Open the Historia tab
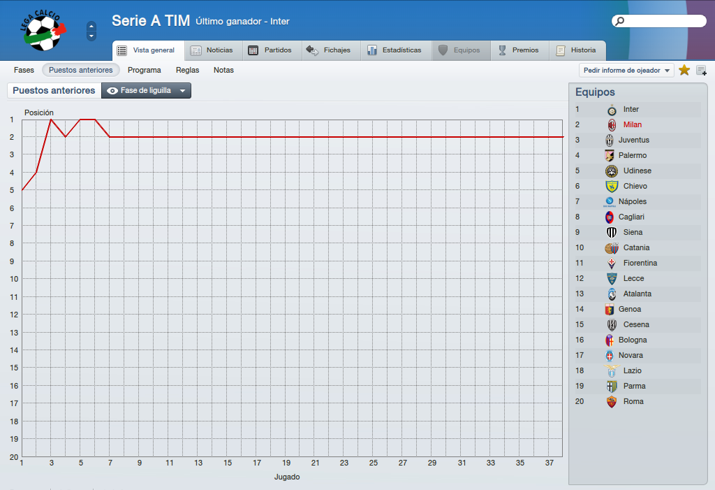The height and width of the screenshot is (490, 715). tap(577, 50)
